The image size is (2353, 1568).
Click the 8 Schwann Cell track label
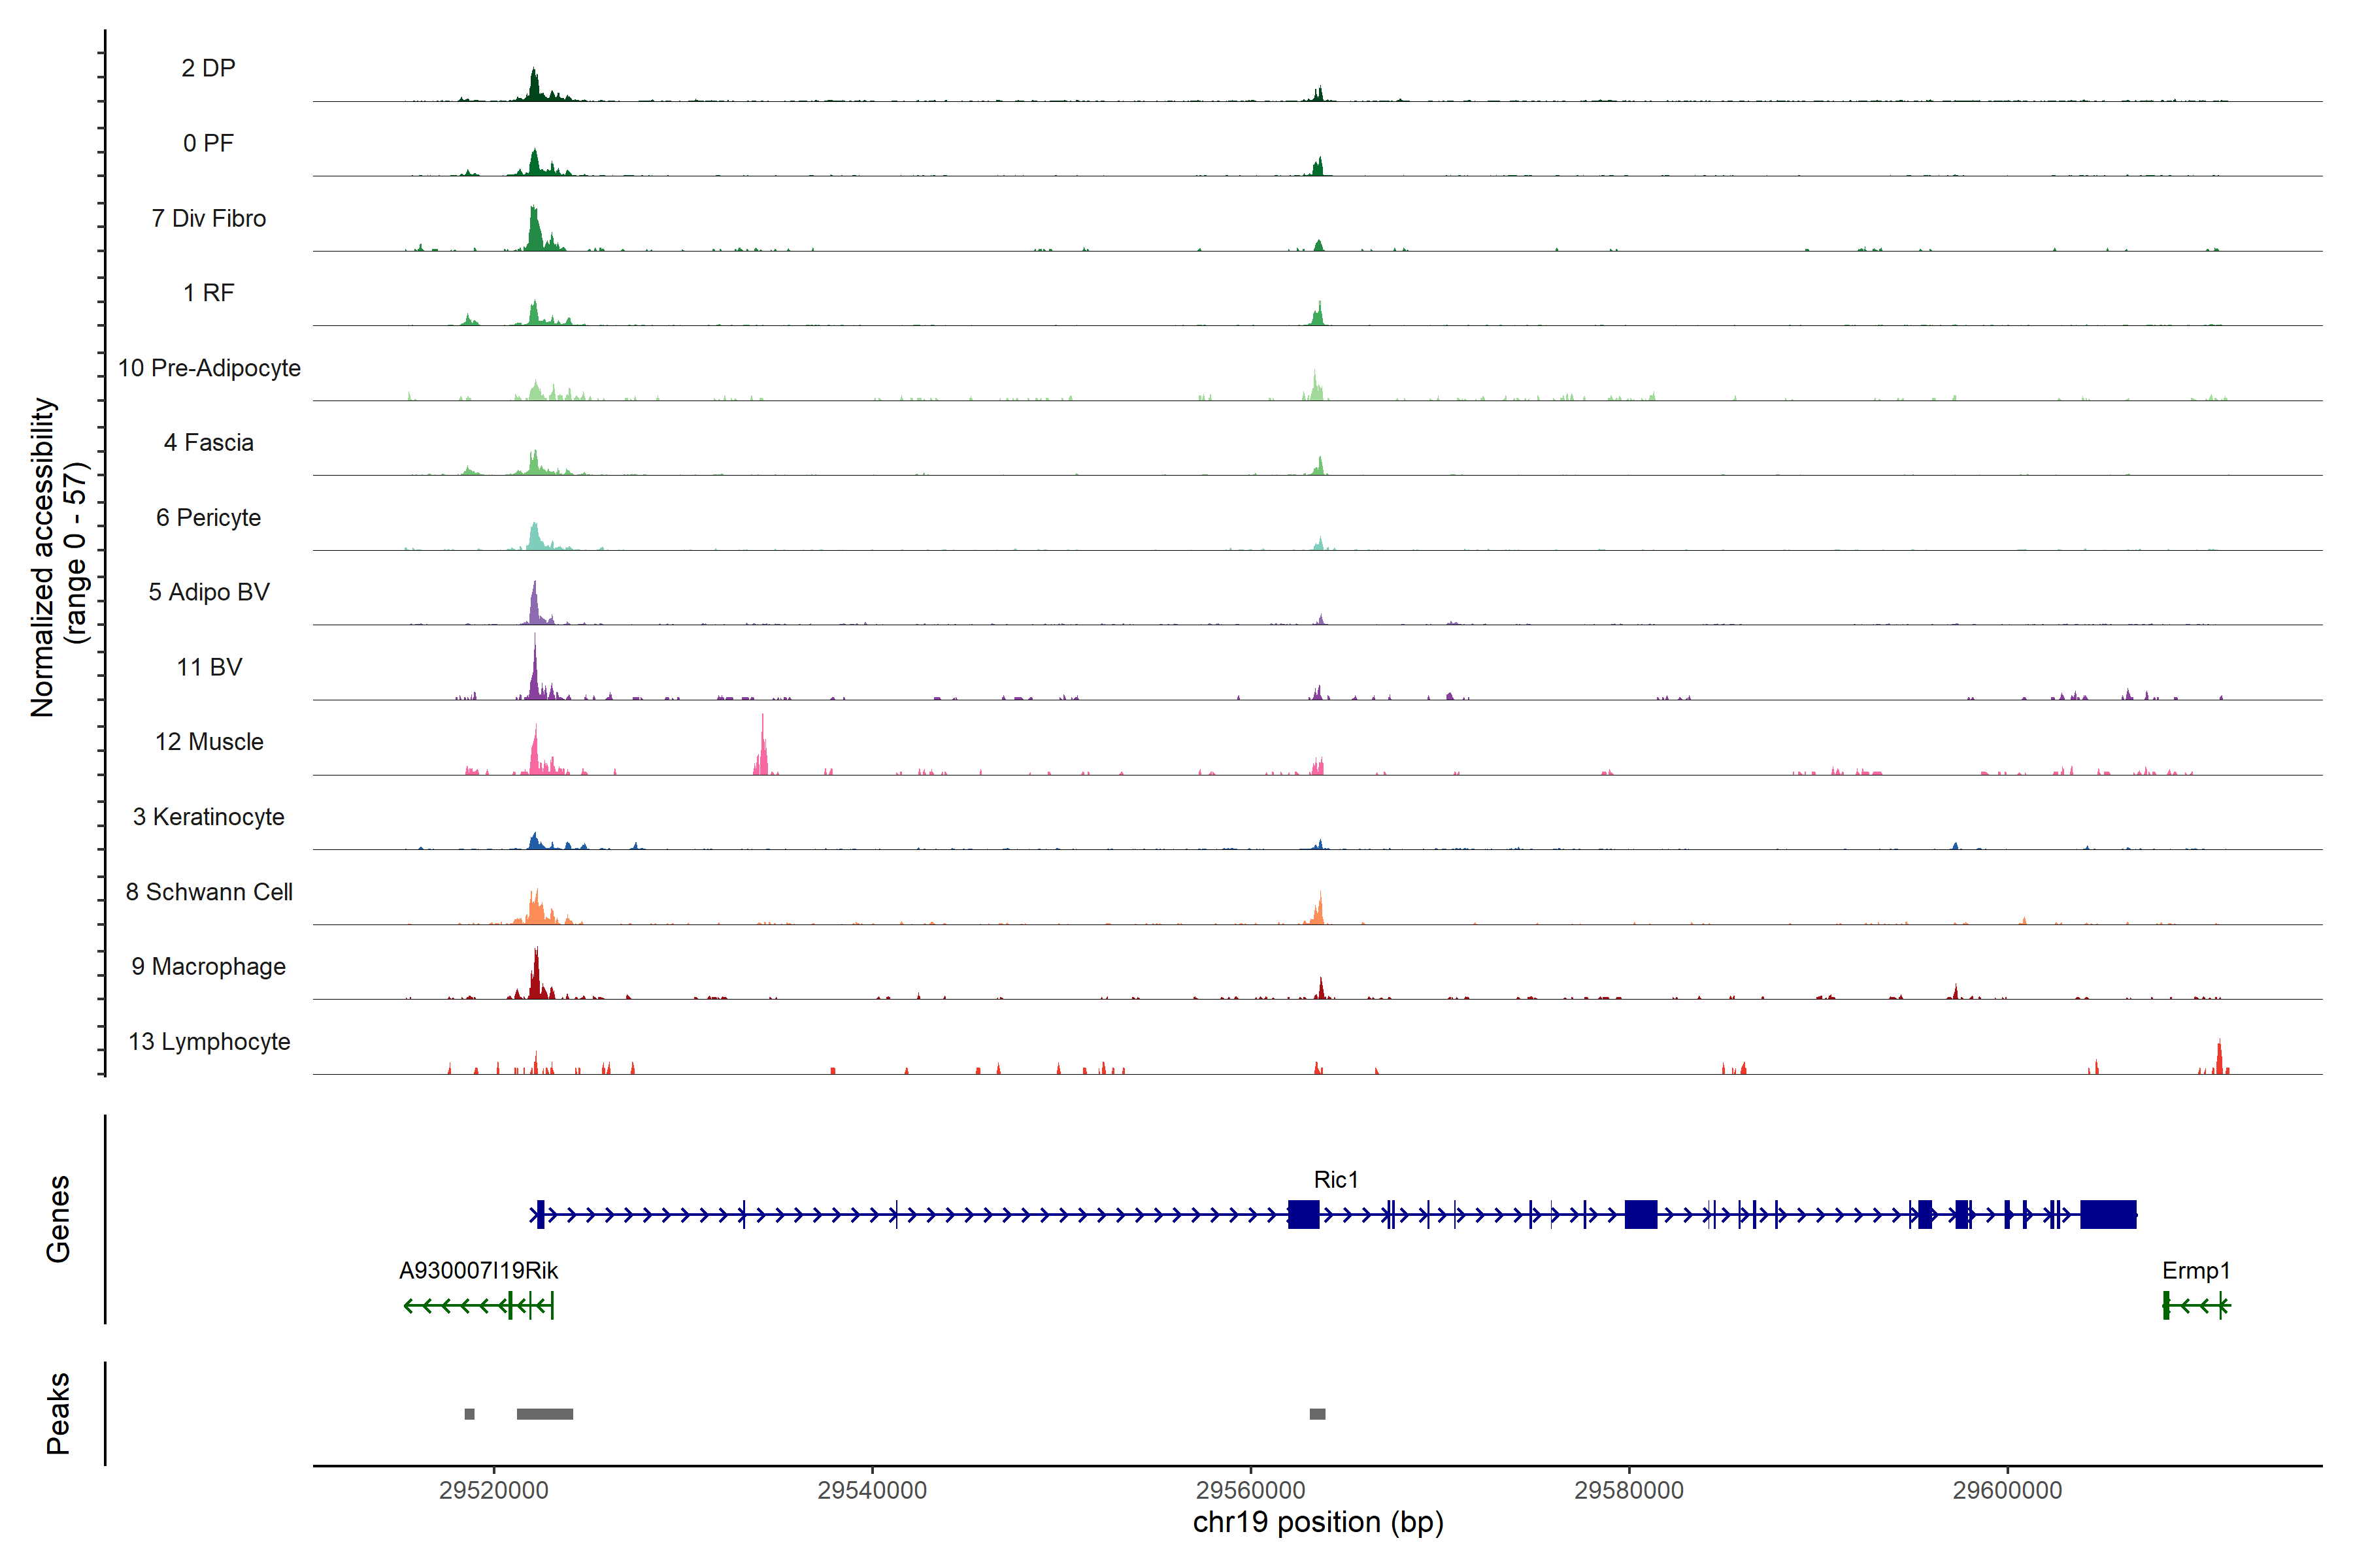[209, 892]
